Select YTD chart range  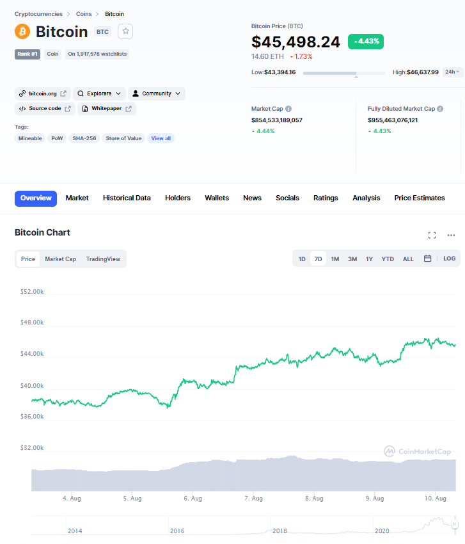tap(388, 259)
